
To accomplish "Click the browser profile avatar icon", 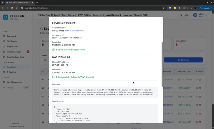I will pos(195,8).
